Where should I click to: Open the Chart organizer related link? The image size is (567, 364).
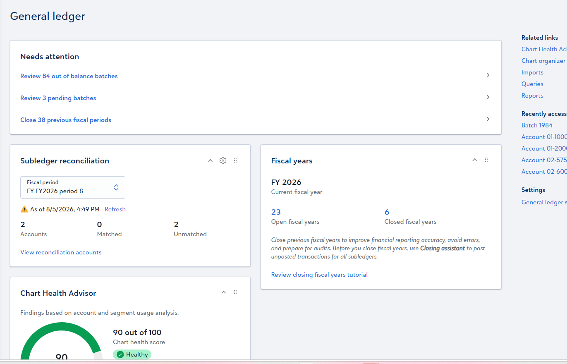pos(543,61)
